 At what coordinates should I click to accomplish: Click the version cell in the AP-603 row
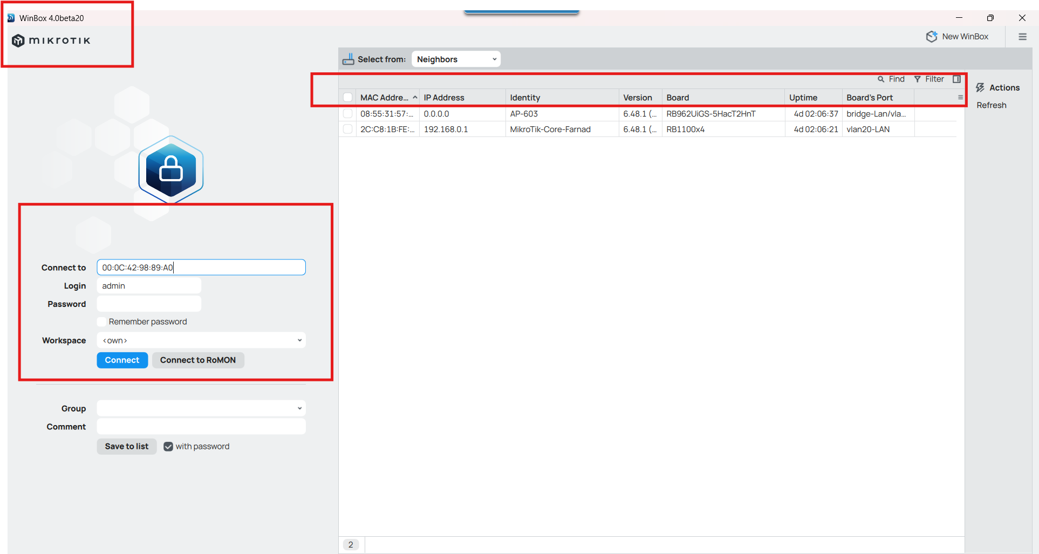point(640,114)
